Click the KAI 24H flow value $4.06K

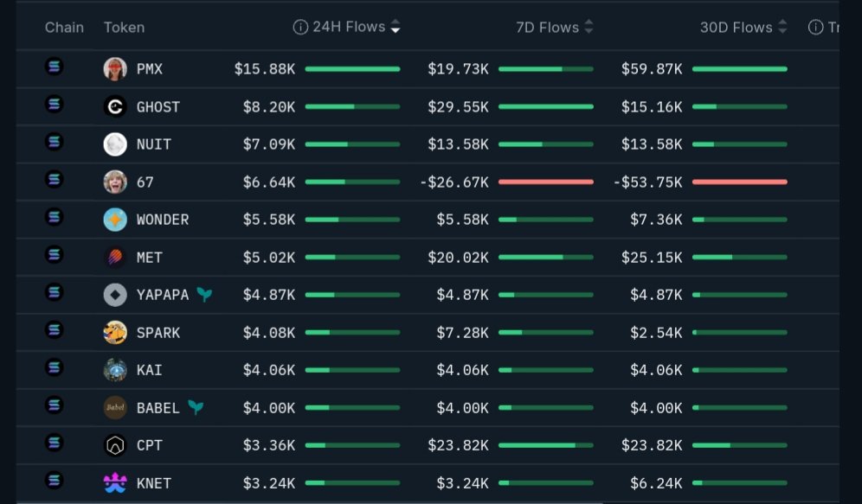[269, 370]
